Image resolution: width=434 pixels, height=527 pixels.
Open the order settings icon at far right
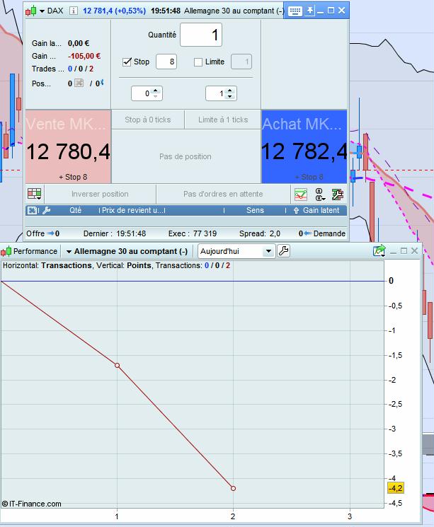point(337,194)
